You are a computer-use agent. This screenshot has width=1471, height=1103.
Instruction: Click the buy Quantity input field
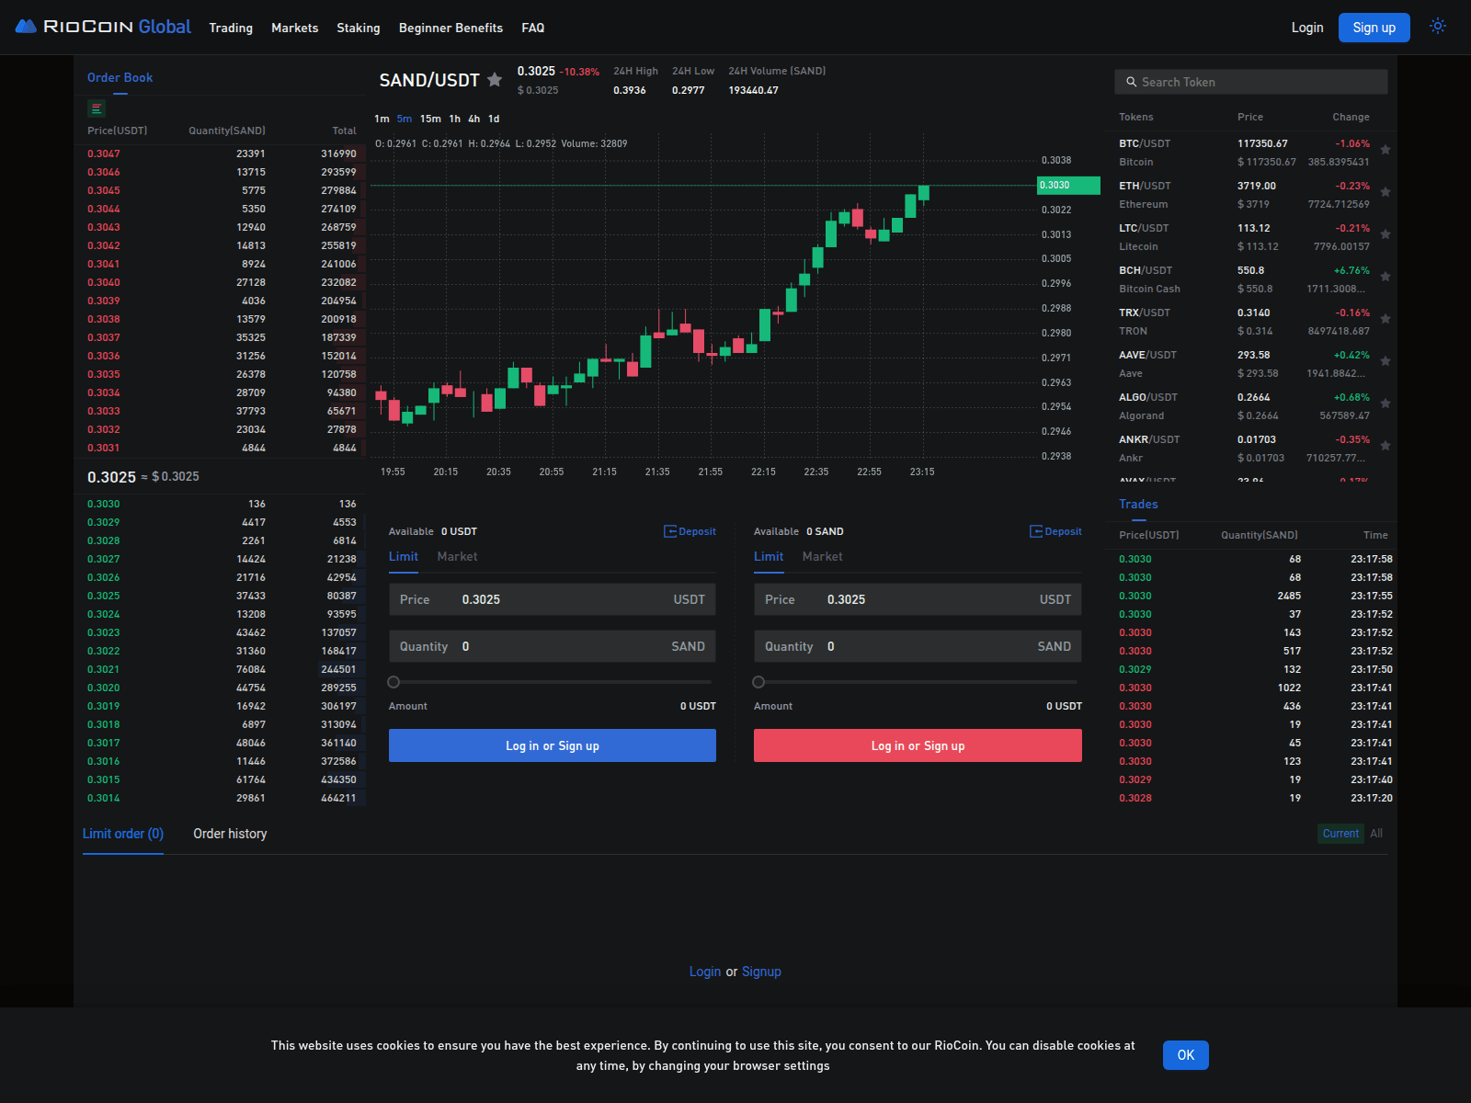(553, 646)
